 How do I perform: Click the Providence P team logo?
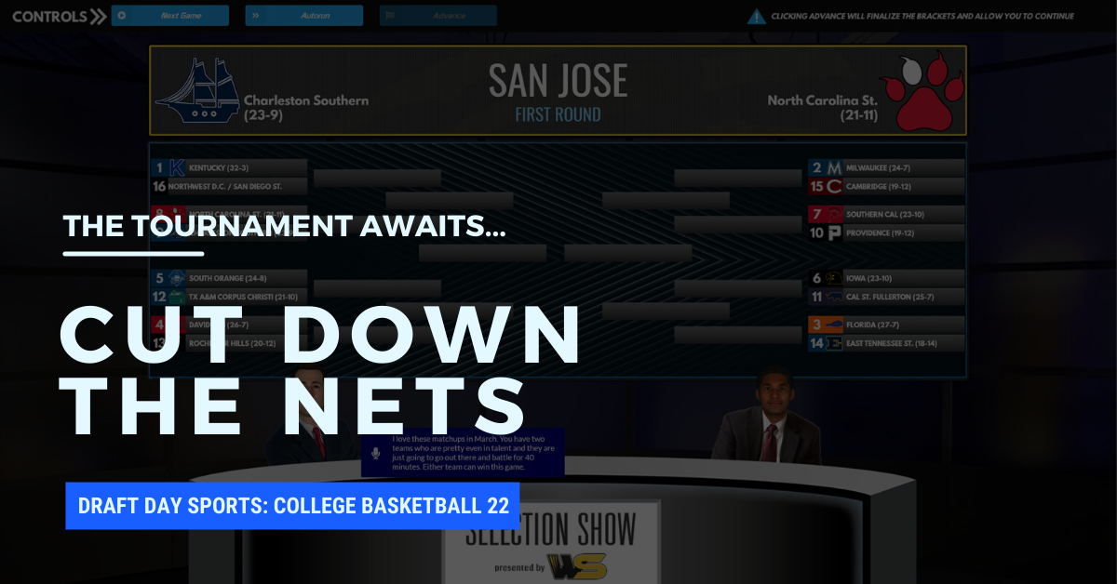click(x=834, y=233)
